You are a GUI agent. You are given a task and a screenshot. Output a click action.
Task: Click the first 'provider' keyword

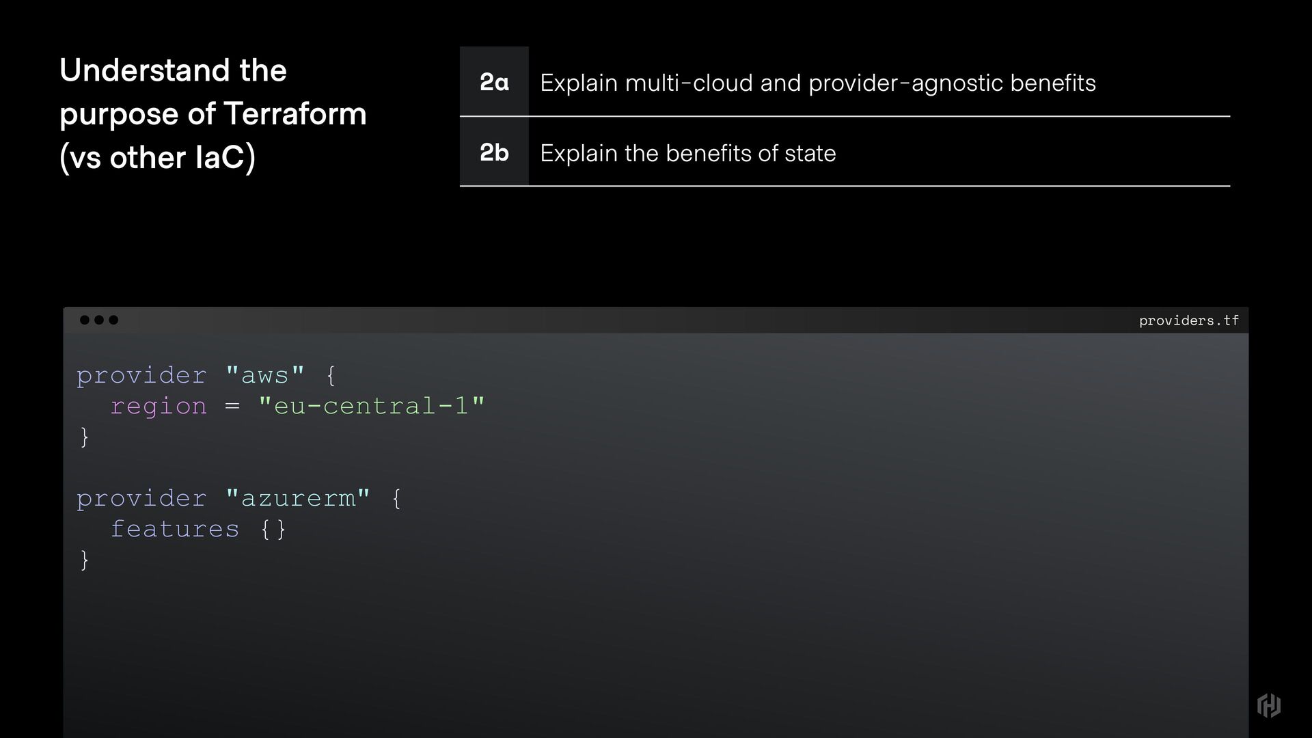[141, 376]
